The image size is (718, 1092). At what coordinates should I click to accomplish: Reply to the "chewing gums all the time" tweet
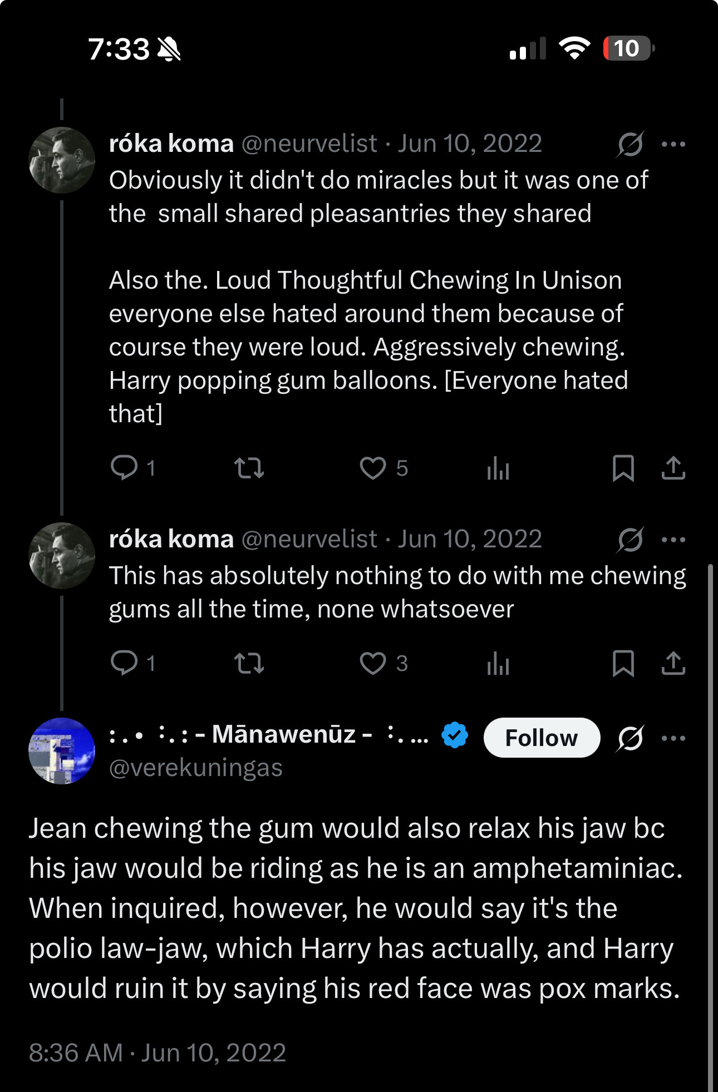124,663
